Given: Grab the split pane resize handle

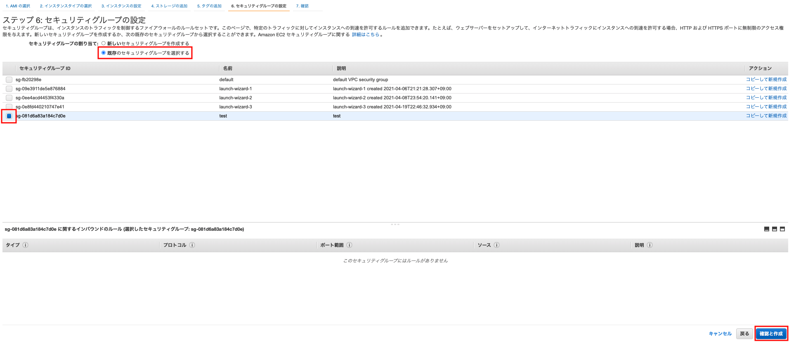Looking at the screenshot, I should (395, 224).
